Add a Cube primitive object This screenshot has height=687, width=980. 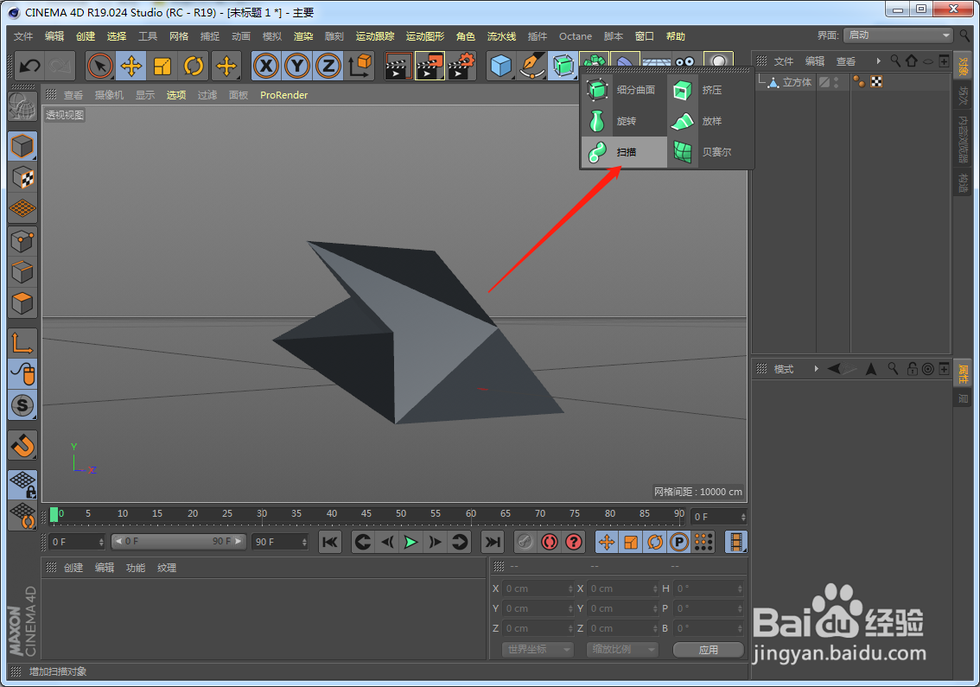pyautogui.click(x=500, y=66)
